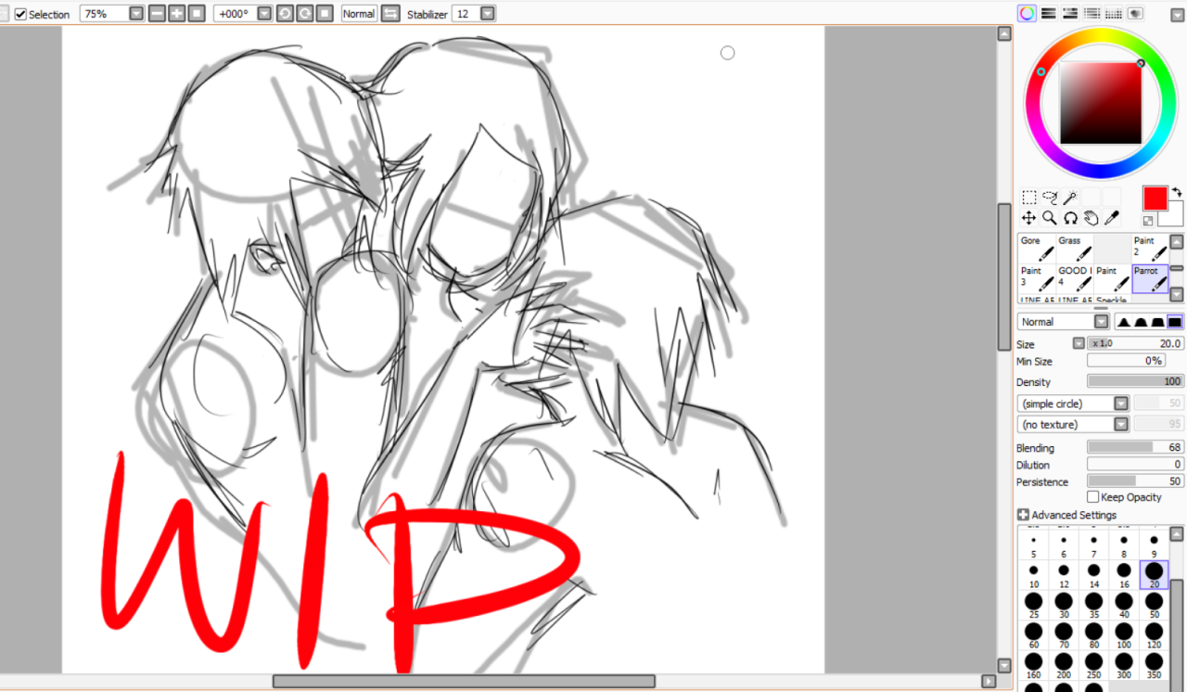This screenshot has height=692, width=1187.
Task: Select the Move tool
Action: (1029, 218)
